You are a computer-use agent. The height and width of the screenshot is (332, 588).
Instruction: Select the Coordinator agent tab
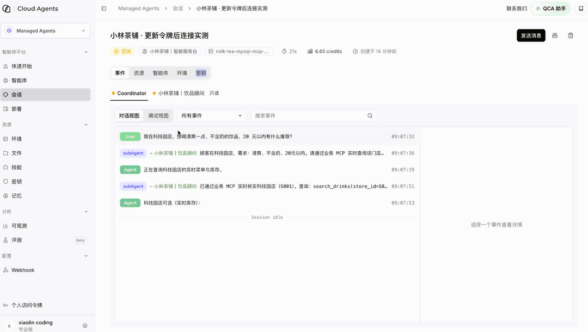129,93
